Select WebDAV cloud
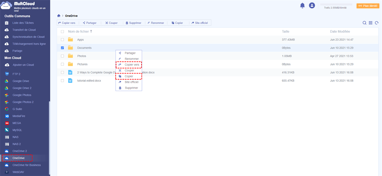Screen dimensions: 382x176 [x=18, y=172]
